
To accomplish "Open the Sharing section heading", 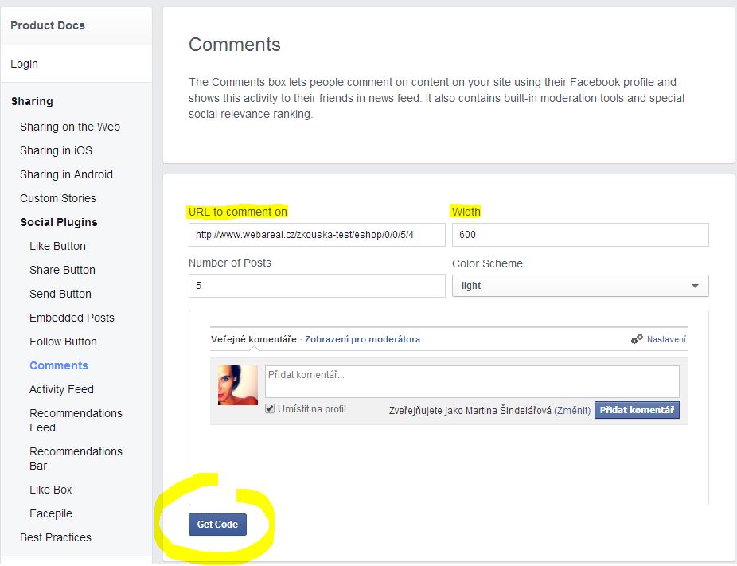I will coord(32,101).
